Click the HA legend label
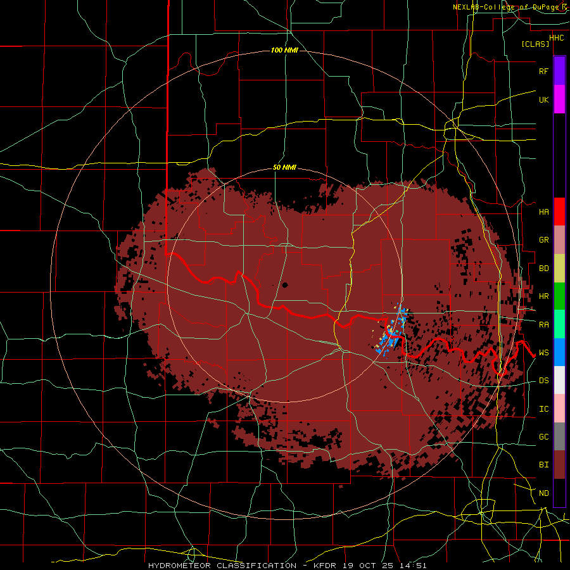The height and width of the screenshot is (570, 570). click(x=543, y=212)
